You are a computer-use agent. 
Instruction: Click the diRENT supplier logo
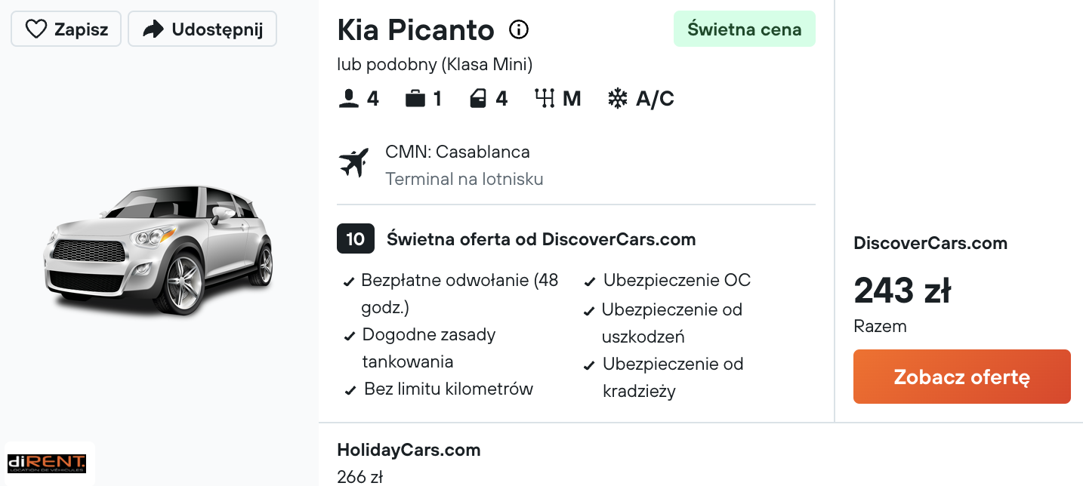pyautogui.click(x=47, y=463)
